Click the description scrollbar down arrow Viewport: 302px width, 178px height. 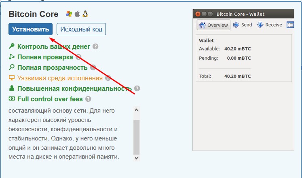tap(137, 158)
